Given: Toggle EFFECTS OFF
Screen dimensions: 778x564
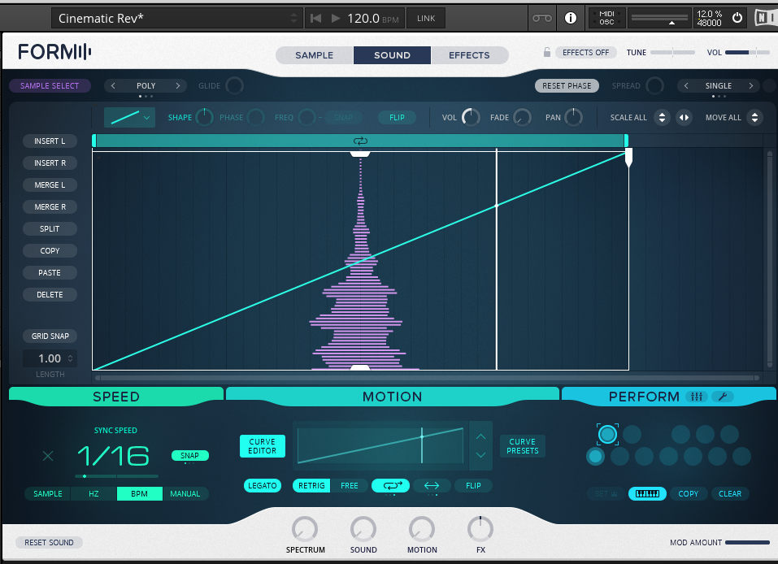Looking at the screenshot, I should pos(585,53).
